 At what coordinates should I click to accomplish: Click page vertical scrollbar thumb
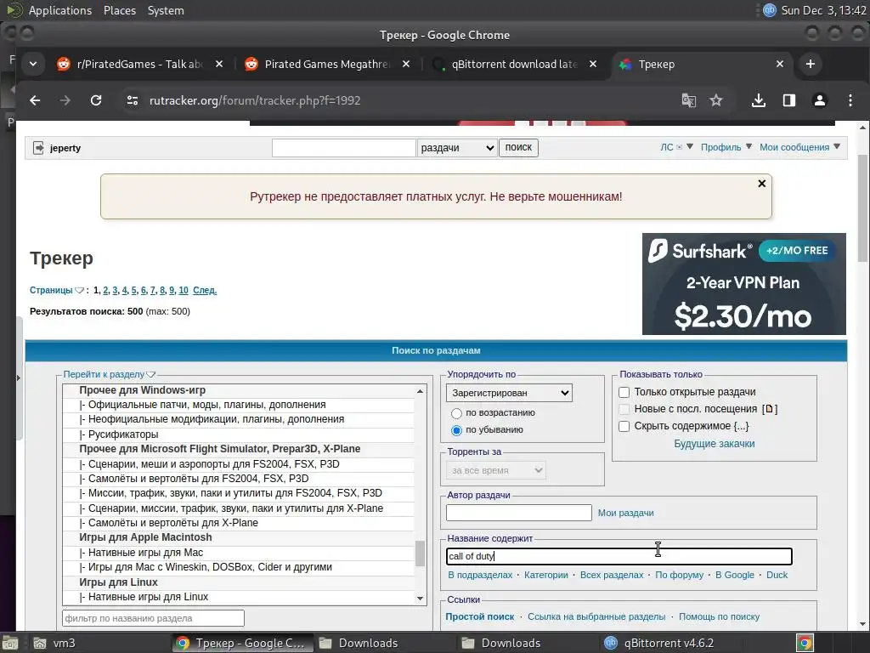tap(863, 208)
